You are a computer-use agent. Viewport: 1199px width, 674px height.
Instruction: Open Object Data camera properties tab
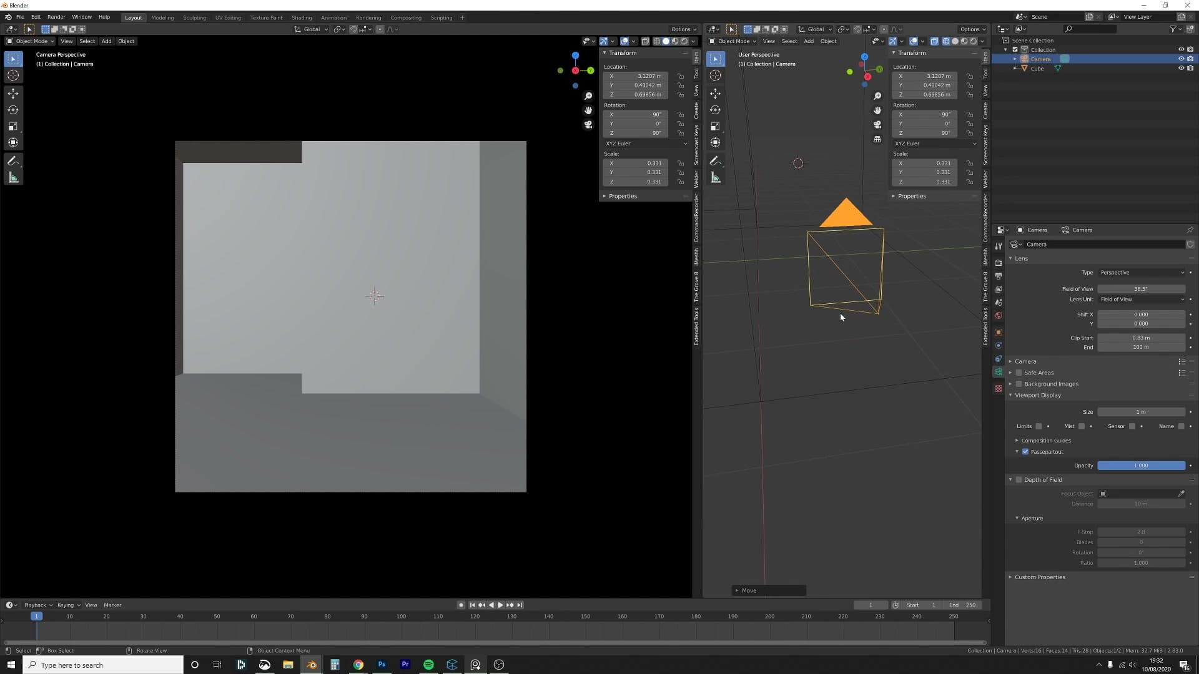[999, 372]
